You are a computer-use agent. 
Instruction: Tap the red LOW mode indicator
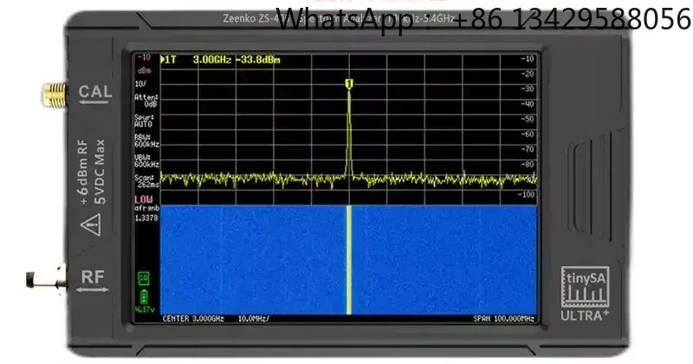tap(143, 199)
